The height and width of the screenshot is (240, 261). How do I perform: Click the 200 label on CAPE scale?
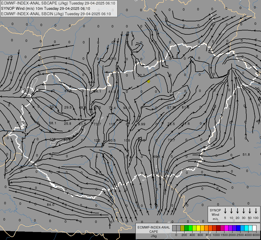click(184, 235)
